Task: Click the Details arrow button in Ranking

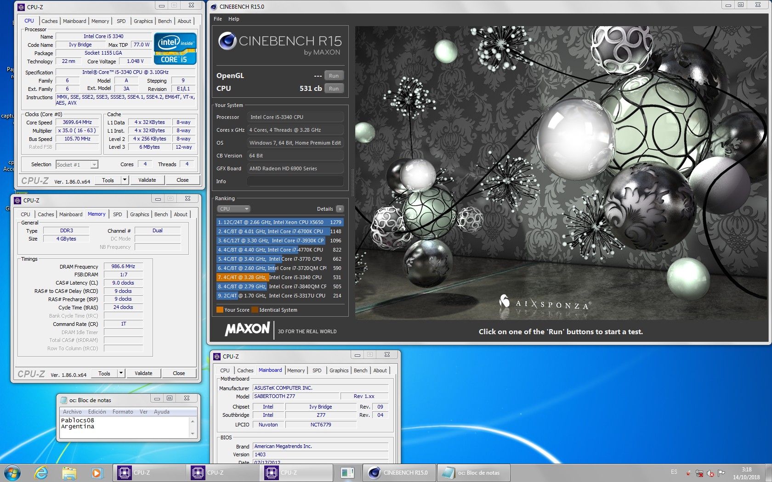Action: click(x=340, y=209)
